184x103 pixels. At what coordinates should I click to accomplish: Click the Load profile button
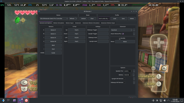[x=114, y=19]
